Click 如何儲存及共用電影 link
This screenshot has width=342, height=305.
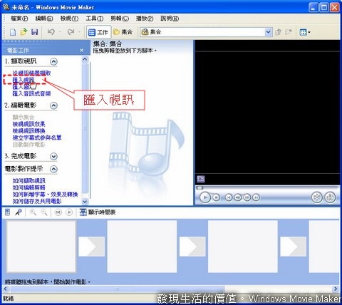pyautogui.click(x=37, y=202)
